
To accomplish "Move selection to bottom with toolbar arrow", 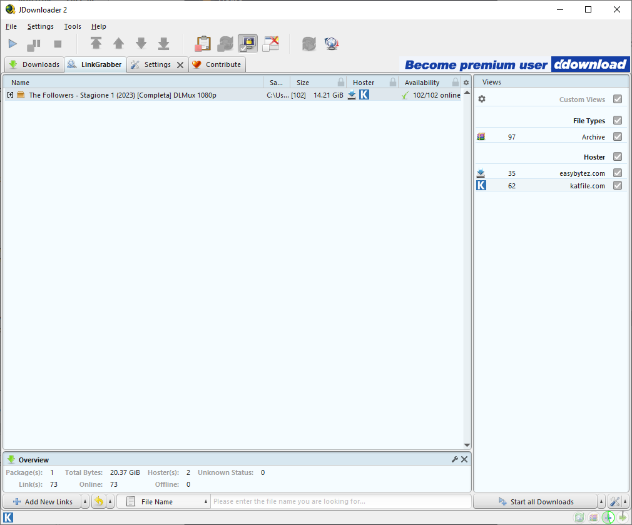I will (x=164, y=44).
